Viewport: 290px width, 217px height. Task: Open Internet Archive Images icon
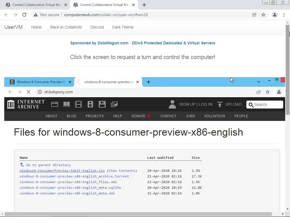114,104
